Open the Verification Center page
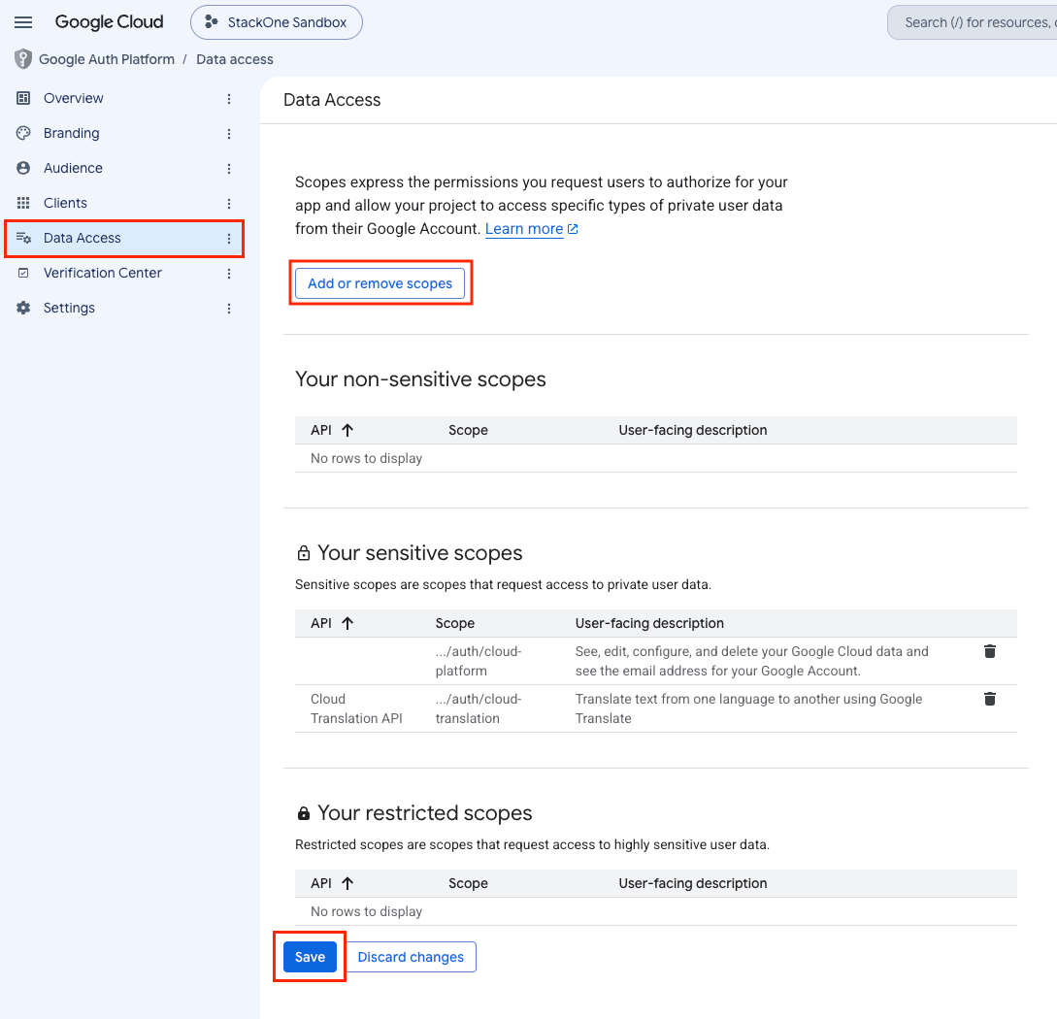Viewport: 1057px width, 1019px height. [x=103, y=274]
